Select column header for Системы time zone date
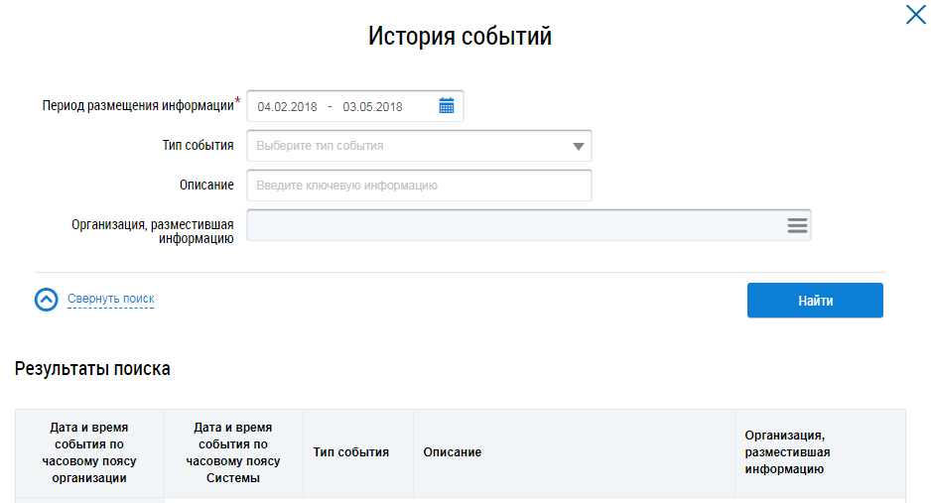The width and height of the screenshot is (931, 503). point(233,452)
